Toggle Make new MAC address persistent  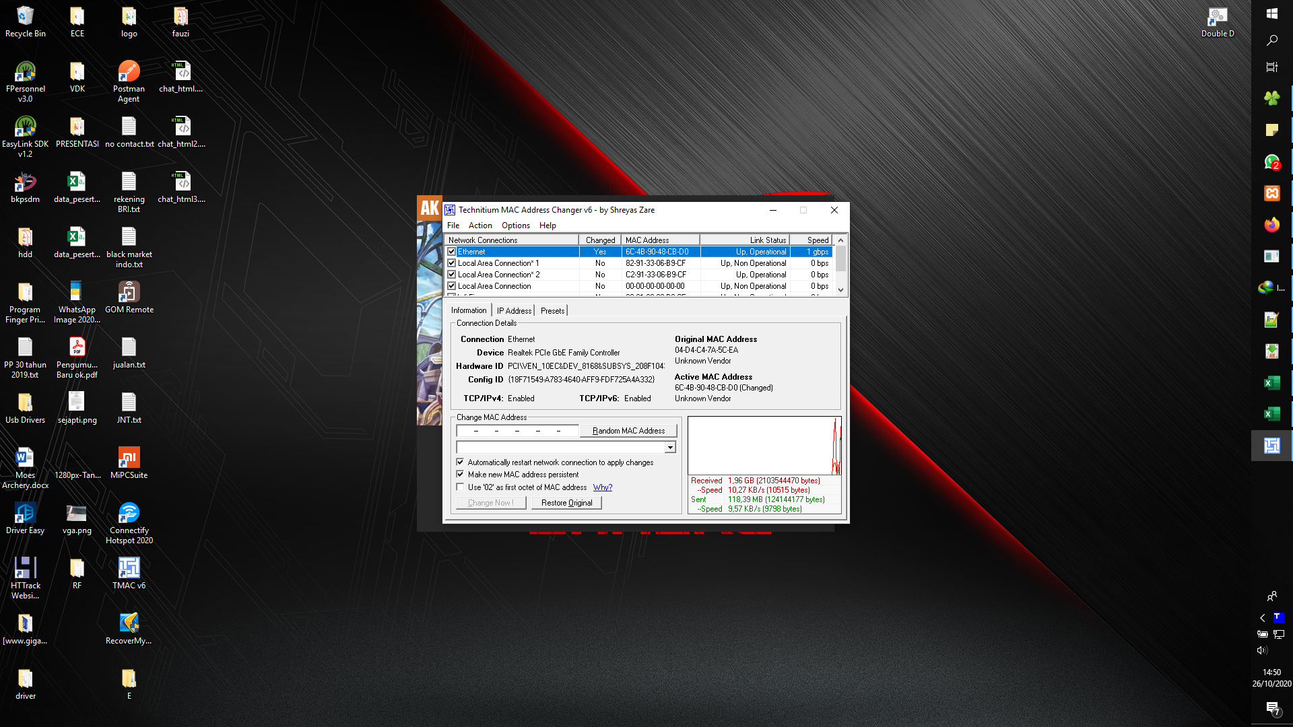(460, 475)
